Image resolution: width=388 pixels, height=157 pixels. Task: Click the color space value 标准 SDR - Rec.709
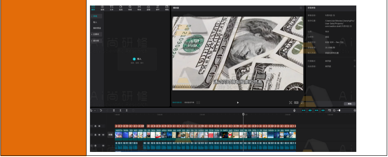click(334, 42)
